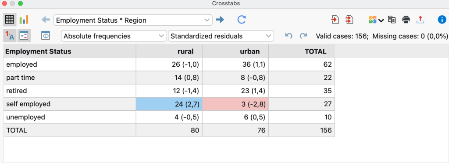Screen dimensions: 449x163
Task: Click the grand total 156
Action: [302, 130]
